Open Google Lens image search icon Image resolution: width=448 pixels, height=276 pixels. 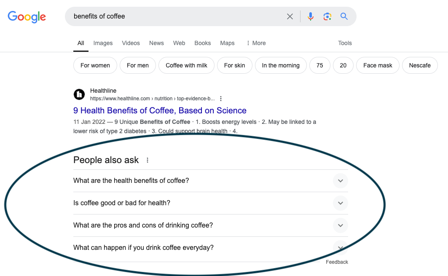(x=327, y=16)
